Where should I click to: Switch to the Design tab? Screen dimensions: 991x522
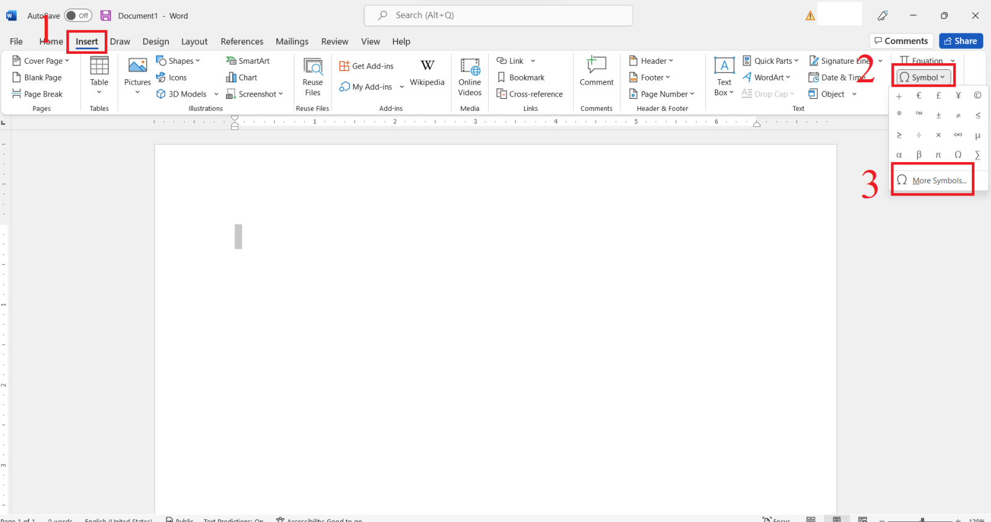pyautogui.click(x=155, y=41)
